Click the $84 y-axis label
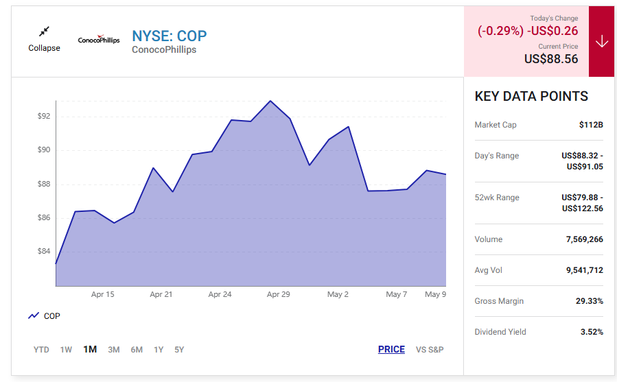This screenshot has width=617, height=382. tap(44, 251)
